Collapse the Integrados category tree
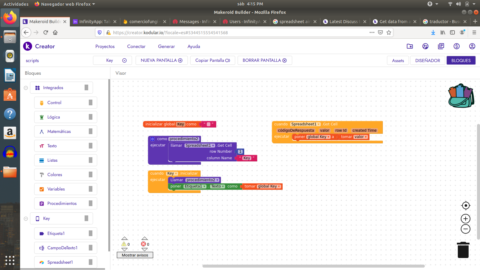This screenshot has height=270, width=480. click(26, 88)
